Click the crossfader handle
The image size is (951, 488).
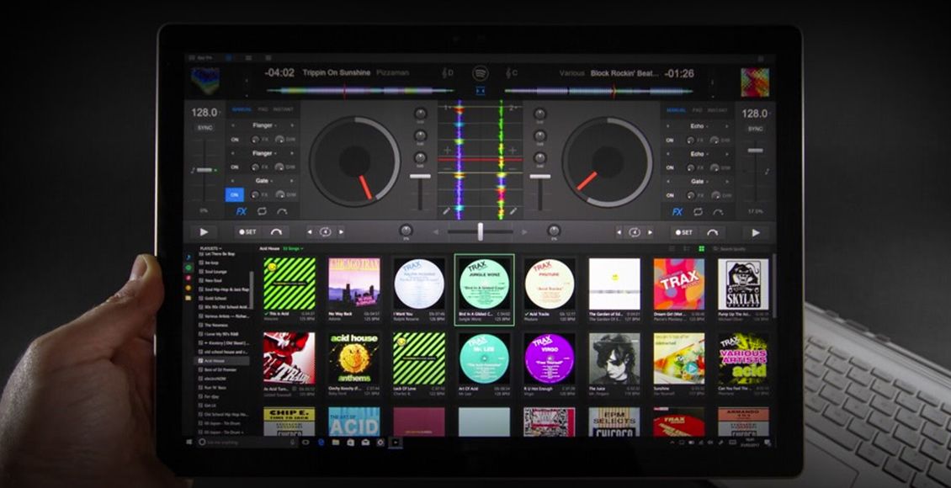coord(481,231)
